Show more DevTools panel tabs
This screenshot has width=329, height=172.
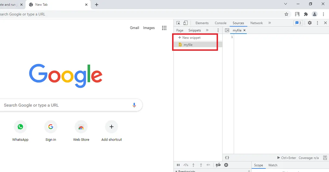pyautogui.click(x=270, y=23)
